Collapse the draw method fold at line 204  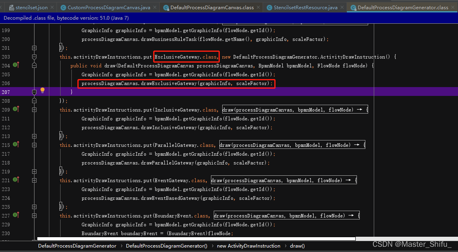[34, 65]
